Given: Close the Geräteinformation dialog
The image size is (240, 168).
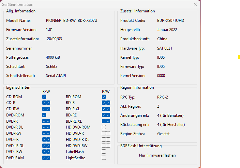Looking at the screenshot, I should pyautogui.click(x=195, y=4).
